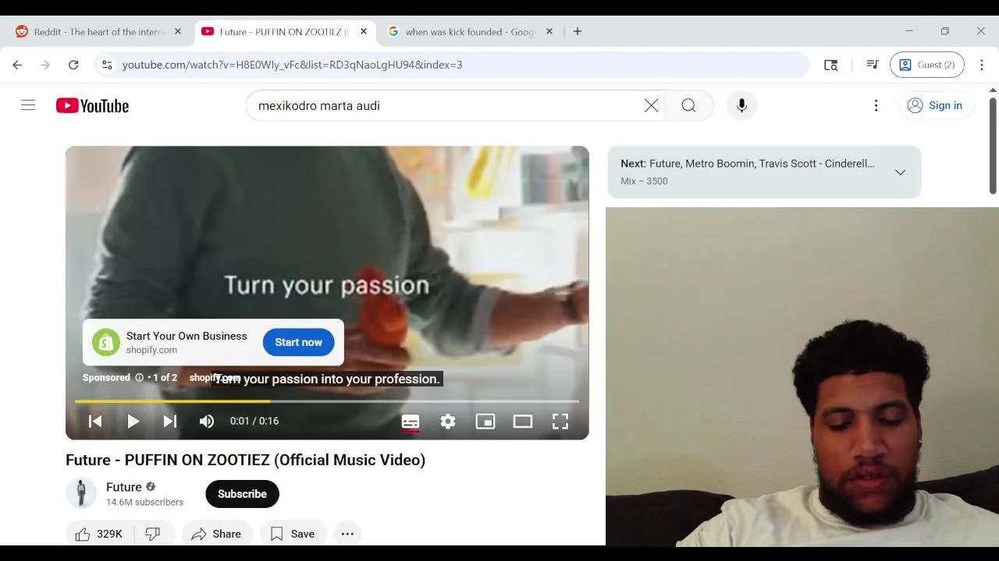Screen dimensions: 999x561
Task: Click the Next: Future, Metro Boomin text
Action: pyautogui.click(x=747, y=164)
